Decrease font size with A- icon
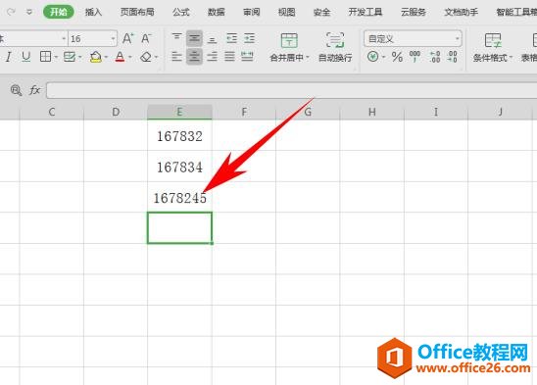Viewport: 537px width, 385px height. tap(146, 38)
